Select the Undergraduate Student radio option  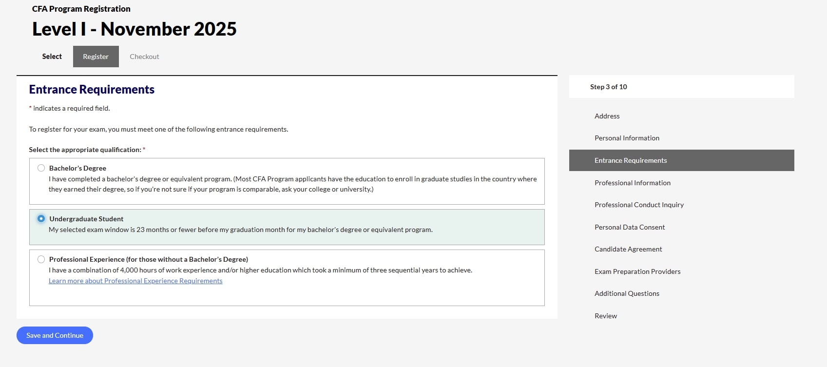(x=41, y=219)
